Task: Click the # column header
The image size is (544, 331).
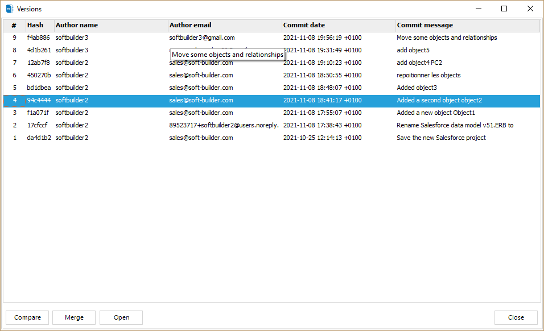Action: [x=14, y=25]
